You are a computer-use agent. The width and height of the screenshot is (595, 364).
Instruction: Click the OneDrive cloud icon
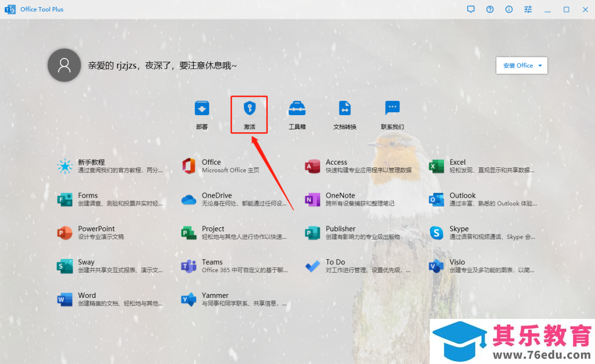188,199
